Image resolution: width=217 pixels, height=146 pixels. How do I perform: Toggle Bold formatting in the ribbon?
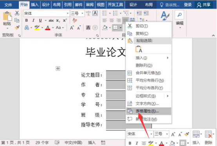[26, 21]
